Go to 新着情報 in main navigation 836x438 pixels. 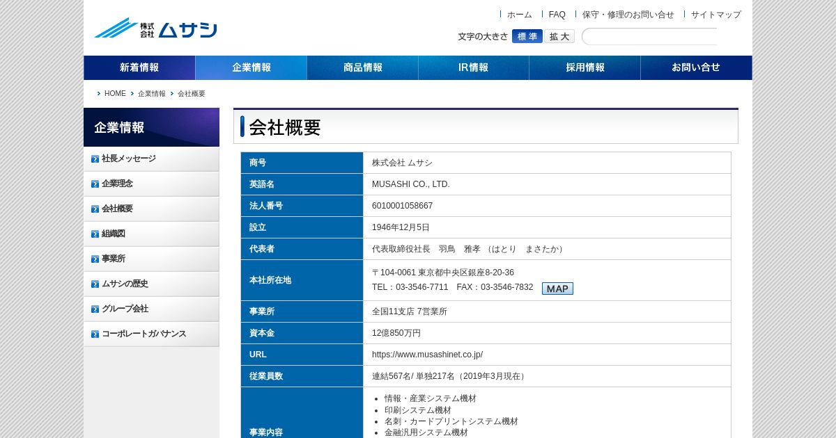click(139, 67)
